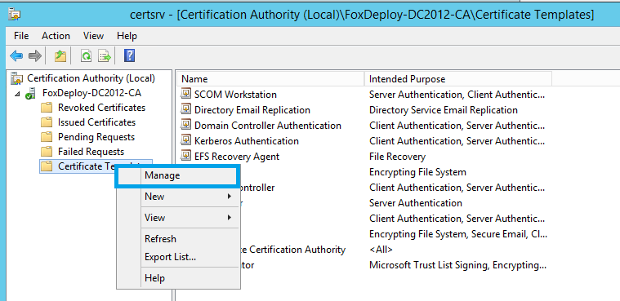
Task: Click the Directory Email Replication template icon
Action: 185,109
